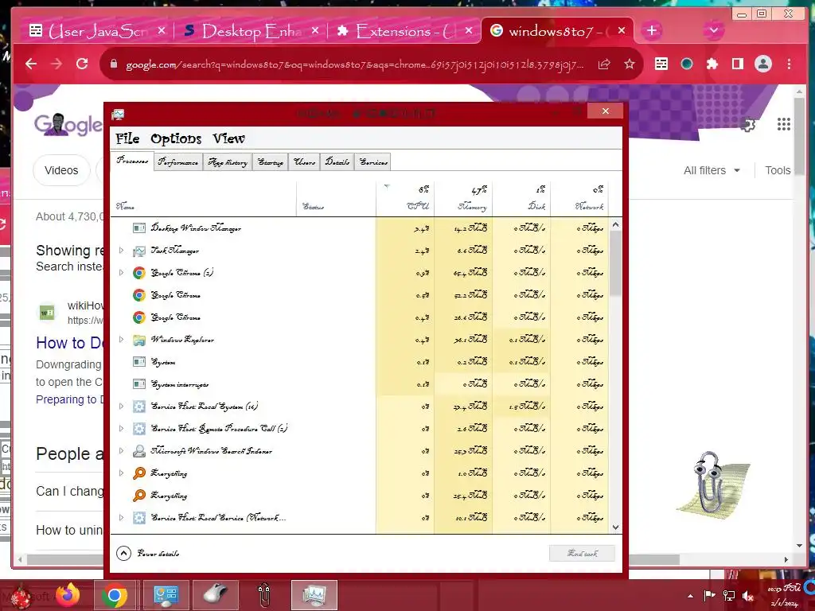Click the mouse icon on the taskbar

coord(215,595)
